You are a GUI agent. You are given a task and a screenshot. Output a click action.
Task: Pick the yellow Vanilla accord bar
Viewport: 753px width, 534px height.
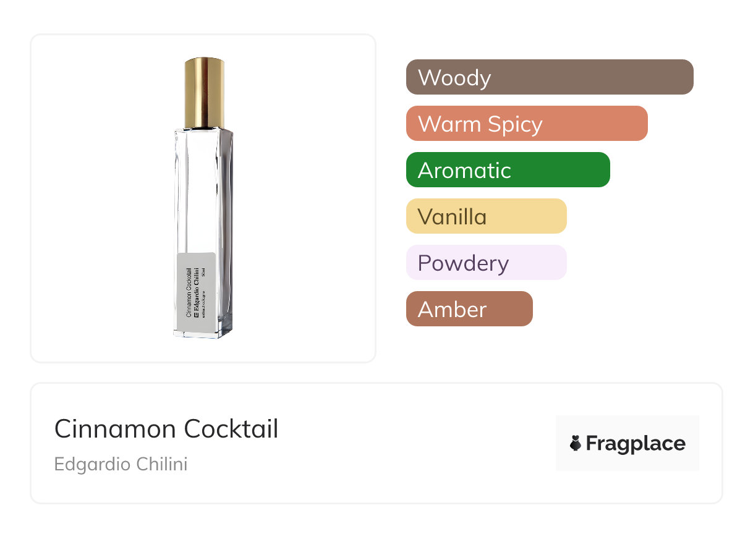point(486,216)
